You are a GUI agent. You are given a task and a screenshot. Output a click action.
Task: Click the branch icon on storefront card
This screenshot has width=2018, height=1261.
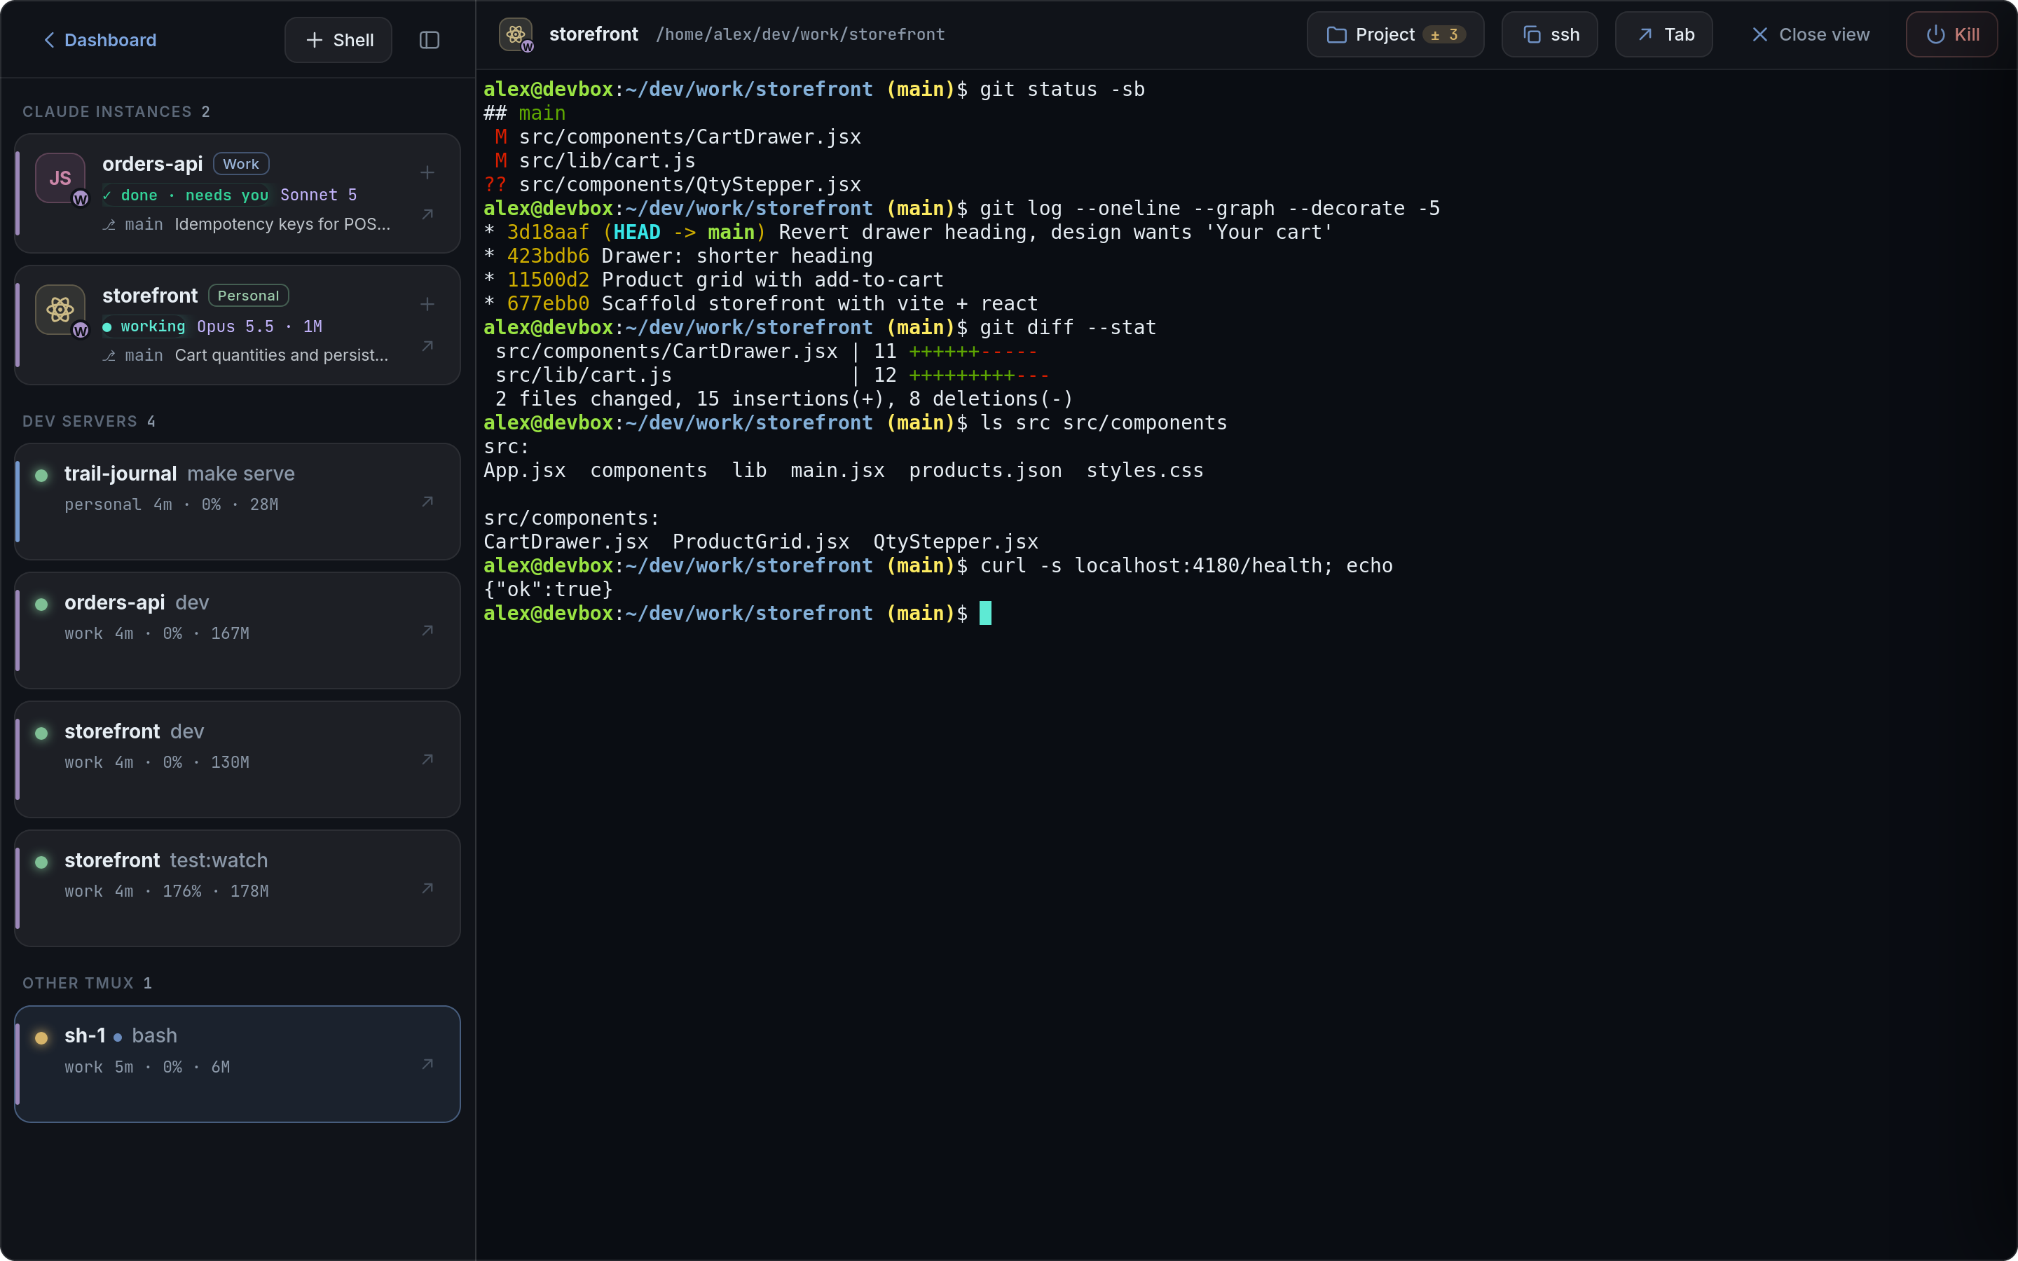coord(109,355)
